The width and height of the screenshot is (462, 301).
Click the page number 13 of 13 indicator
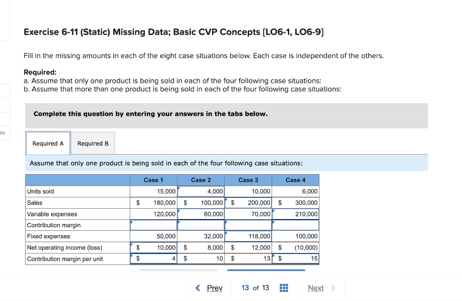[x=254, y=287]
